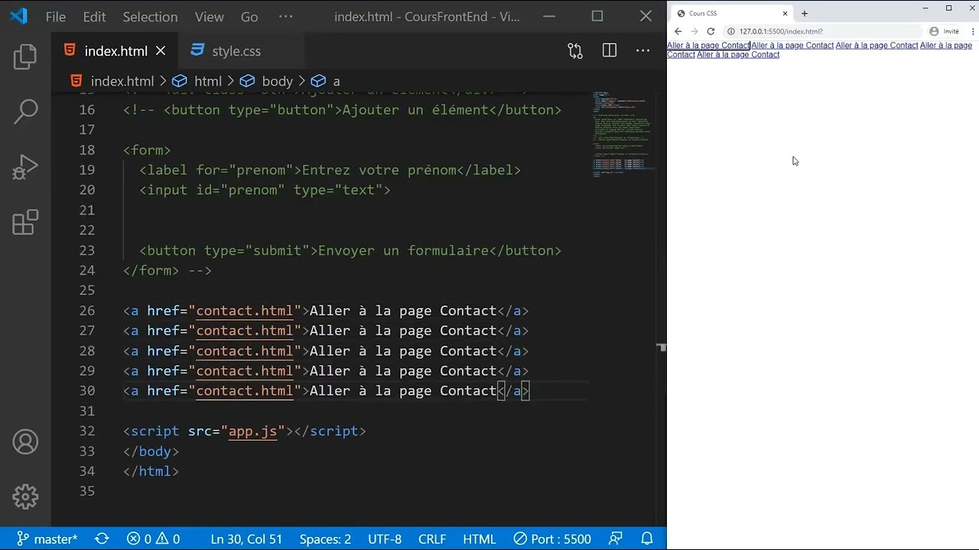Open the editor More Actions ellipsis
The width and height of the screenshot is (979, 550).
click(x=643, y=50)
